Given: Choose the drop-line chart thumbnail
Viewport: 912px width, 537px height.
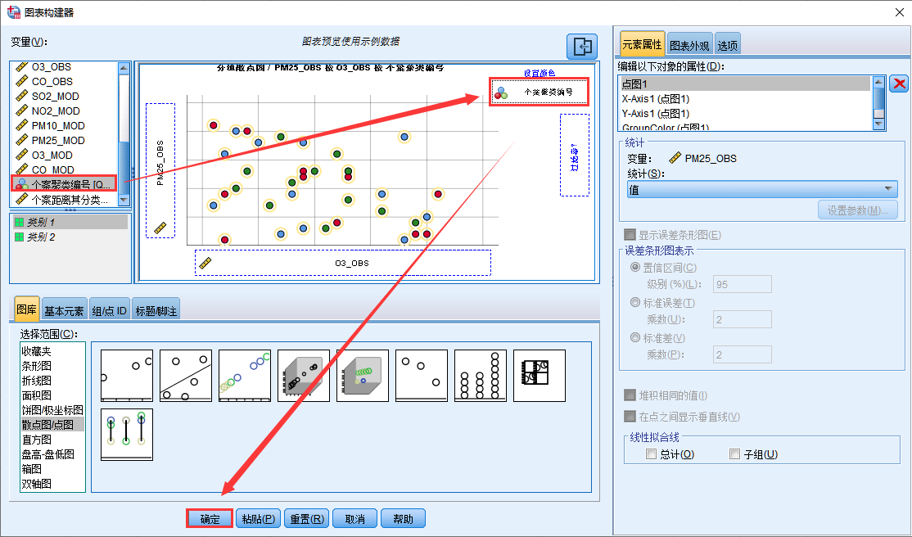Looking at the screenshot, I should click(x=127, y=435).
